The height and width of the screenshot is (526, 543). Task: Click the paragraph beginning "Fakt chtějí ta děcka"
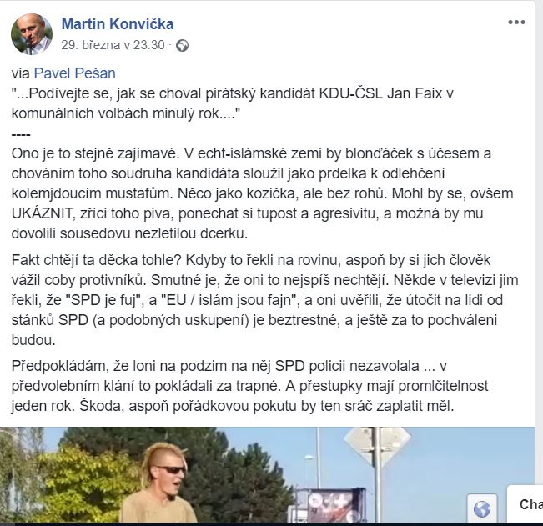[264, 300]
